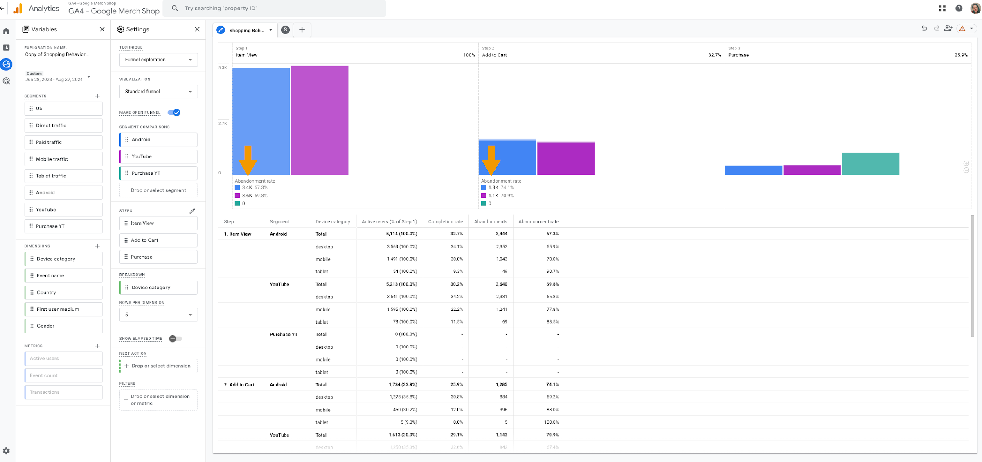The height and width of the screenshot is (462, 982).
Task: Click Drop or select segment
Action: (158, 190)
